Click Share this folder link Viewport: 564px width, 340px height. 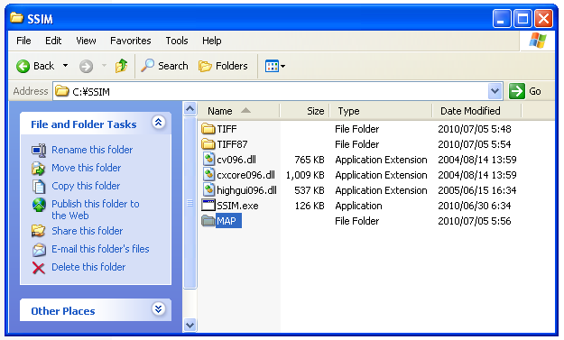[x=87, y=231]
